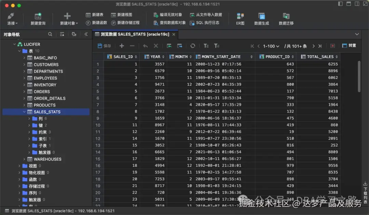Select the WAREHOUSES table

[x=47, y=159]
